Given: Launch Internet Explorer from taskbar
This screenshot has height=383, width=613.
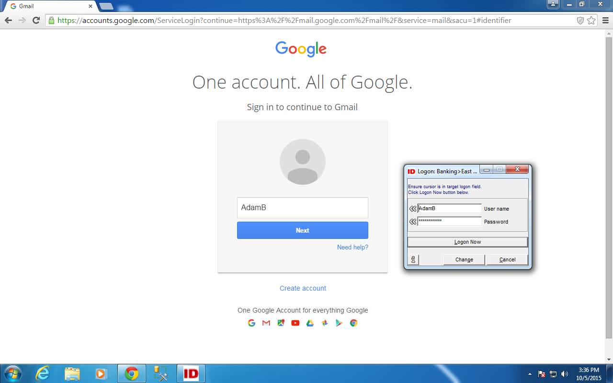Looking at the screenshot, I should click(43, 373).
